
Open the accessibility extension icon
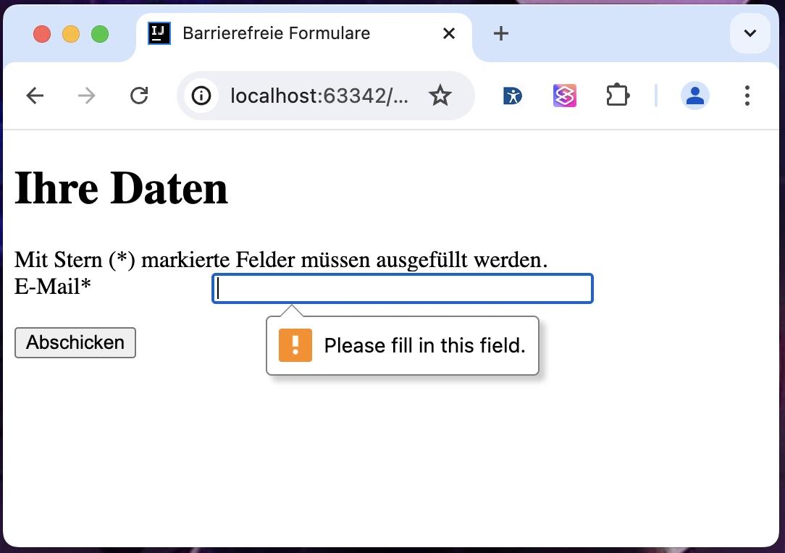pos(513,96)
